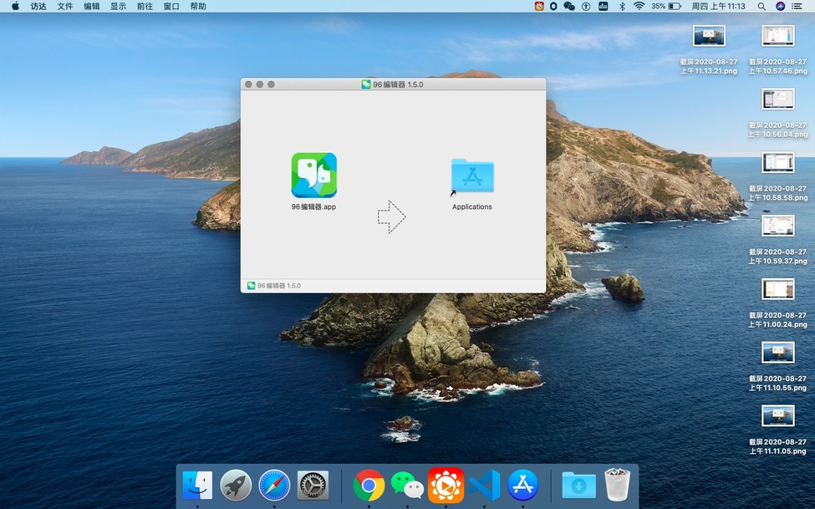Open the 文件 menu
The width and height of the screenshot is (815, 509).
(x=65, y=6)
